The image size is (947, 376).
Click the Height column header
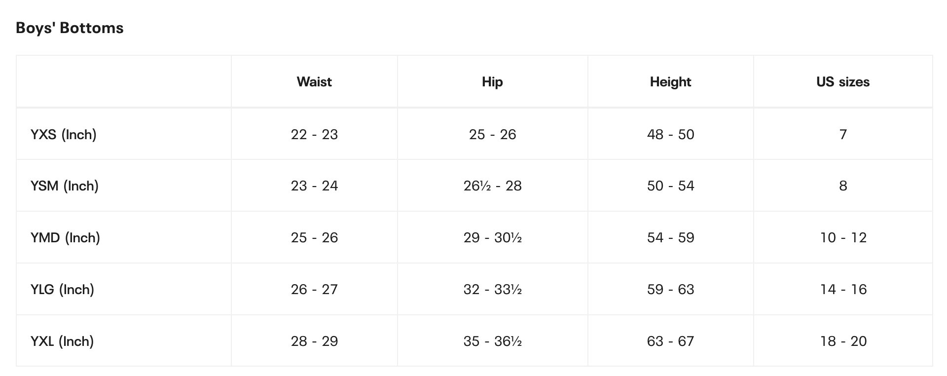click(670, 82)
